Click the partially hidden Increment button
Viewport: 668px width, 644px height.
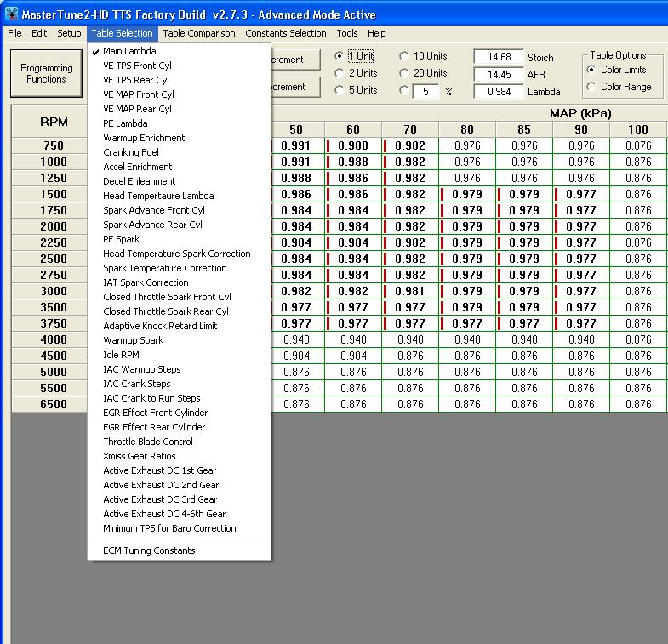pos(295,60)
